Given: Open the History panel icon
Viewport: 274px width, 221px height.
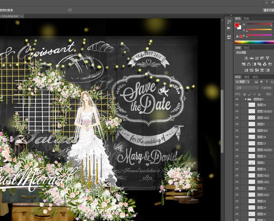Looking at the screenshot, I should pos(229,22).
